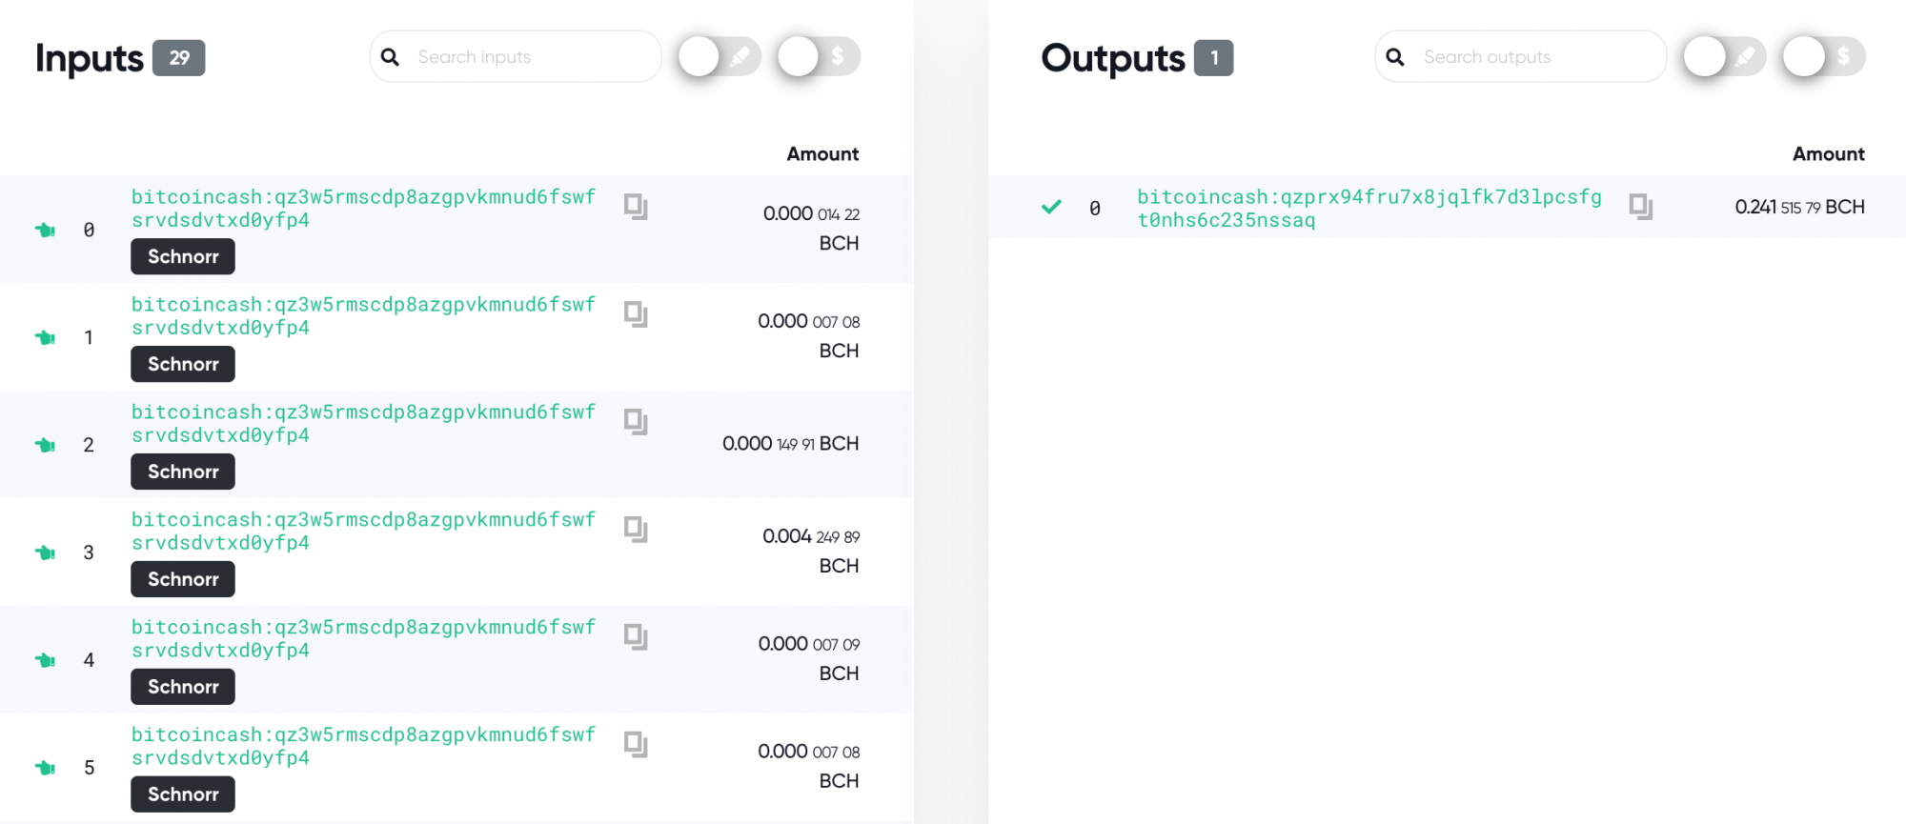
Task: Copy address of input 2
Action: click(636, 422)
